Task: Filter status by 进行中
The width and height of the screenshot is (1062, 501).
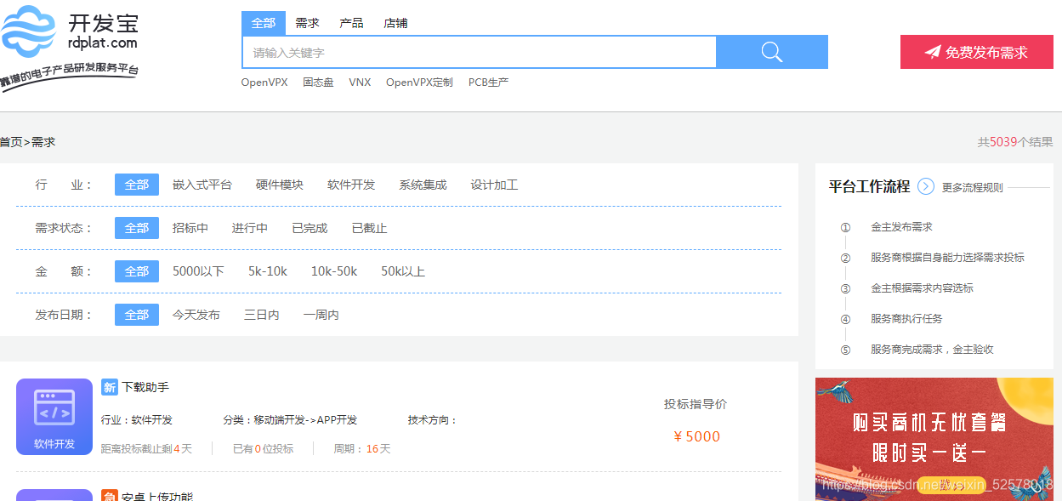Action: click(x=250, y=228)
